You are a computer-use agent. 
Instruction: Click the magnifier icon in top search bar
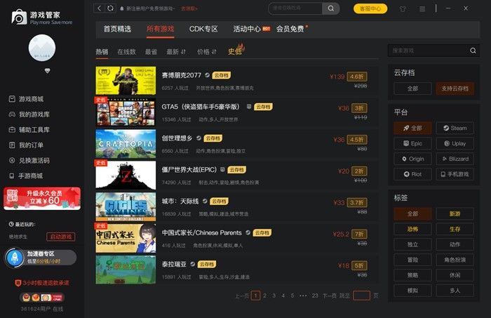click(331, 8)
